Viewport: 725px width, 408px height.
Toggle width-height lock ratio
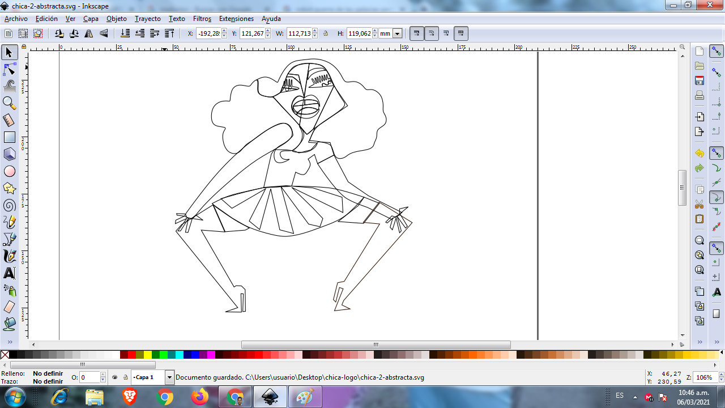click(326, 33)
